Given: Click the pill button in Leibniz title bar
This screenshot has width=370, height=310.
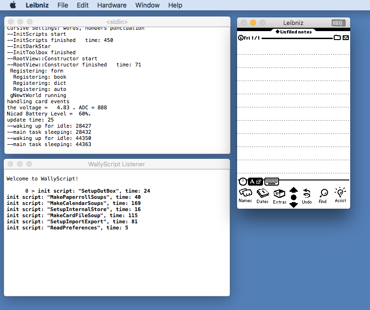Looking at the screenshot, I should [338, 23].
